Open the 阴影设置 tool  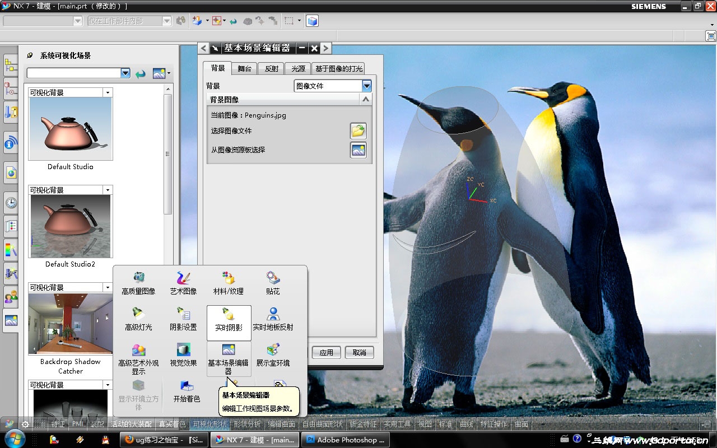coord(183,319)
